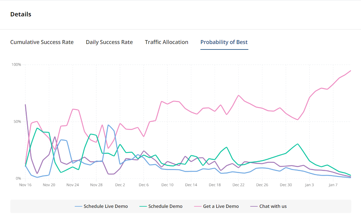Click the Probability of Best tab
361x220 pixels.
(224, 42)
